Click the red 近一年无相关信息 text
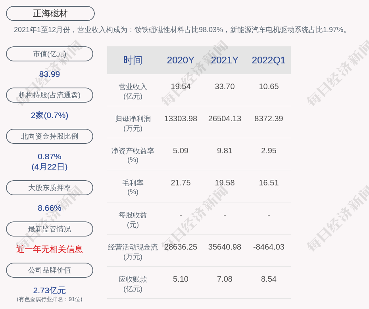The image size is (369, 309). click(x=50, y=249)
